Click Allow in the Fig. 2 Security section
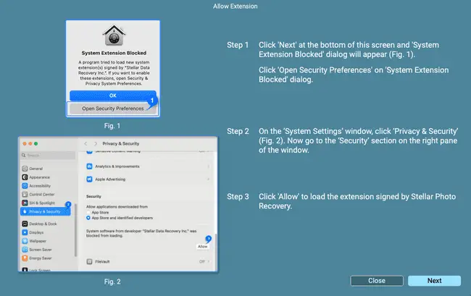 pyautogui.click(x=203, y=247)
